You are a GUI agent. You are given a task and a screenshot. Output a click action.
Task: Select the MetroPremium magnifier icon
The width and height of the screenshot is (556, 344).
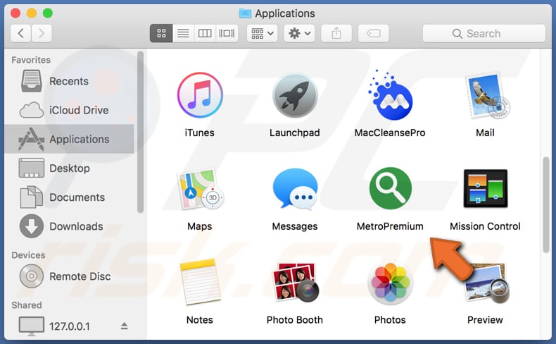[390, 188]
